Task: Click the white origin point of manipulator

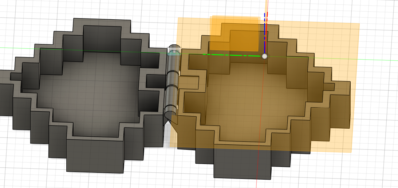Action: [x=264, y=56]
